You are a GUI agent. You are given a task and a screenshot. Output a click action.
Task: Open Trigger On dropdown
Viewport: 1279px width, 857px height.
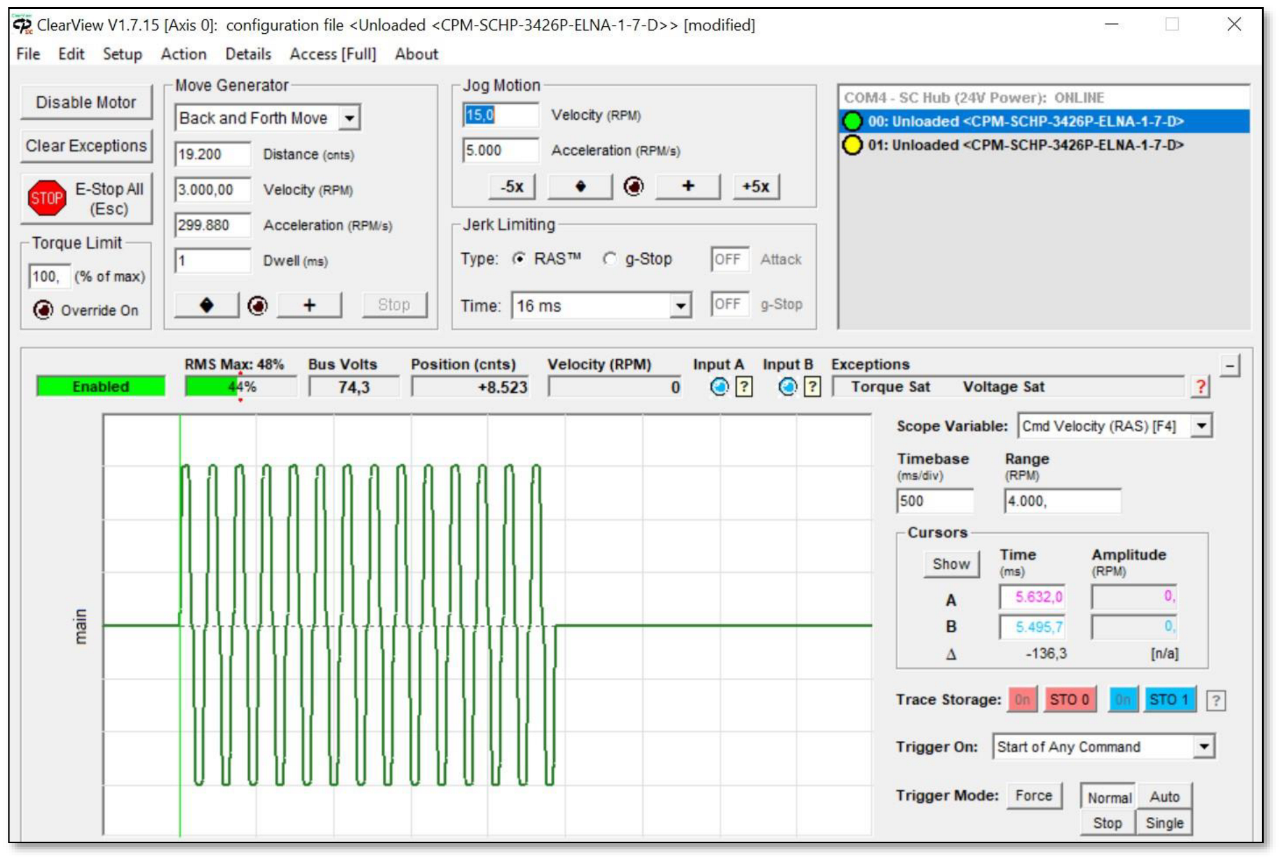(1203, 747)
